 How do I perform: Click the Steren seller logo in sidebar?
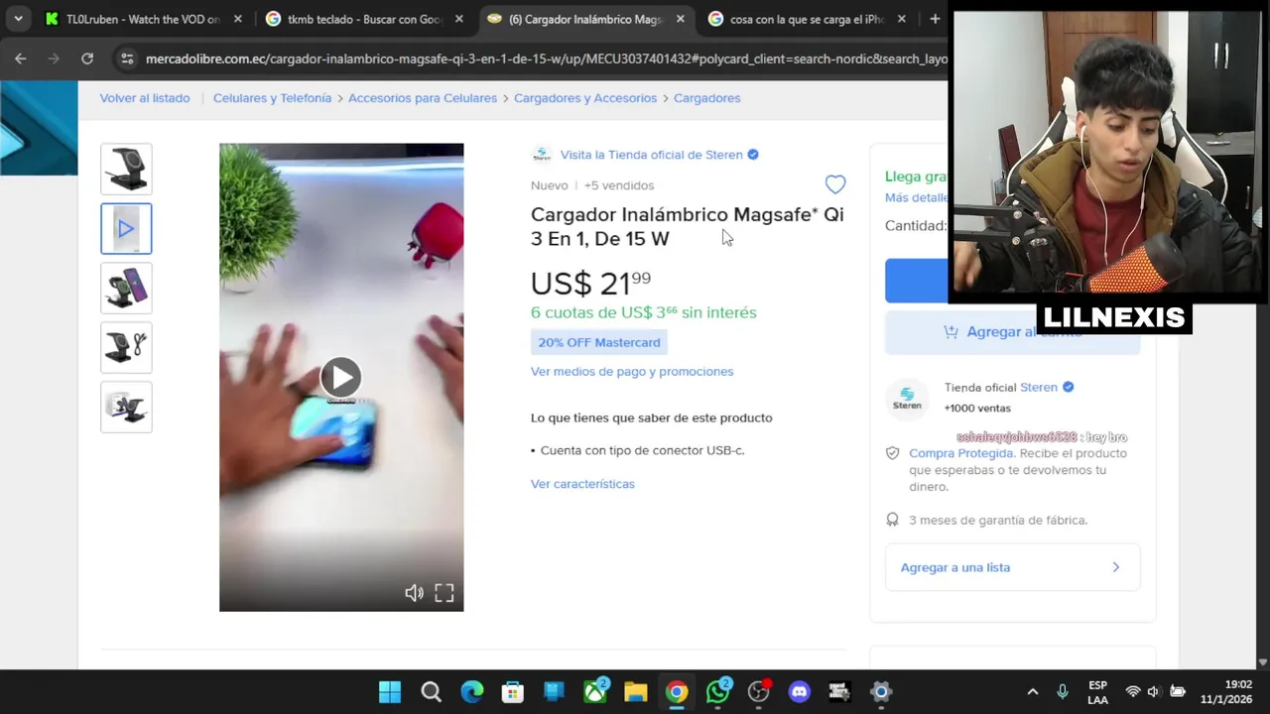coord(907,399)
